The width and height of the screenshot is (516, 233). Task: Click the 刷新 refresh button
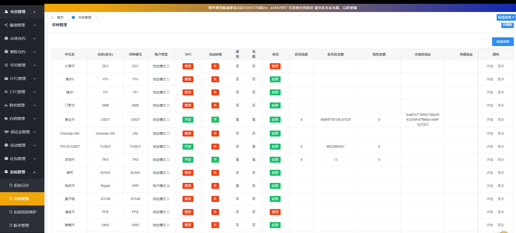pos(507,25)
